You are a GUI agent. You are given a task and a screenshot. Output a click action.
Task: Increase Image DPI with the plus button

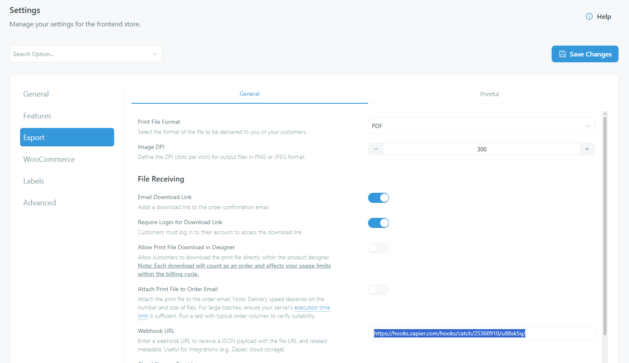587,149
